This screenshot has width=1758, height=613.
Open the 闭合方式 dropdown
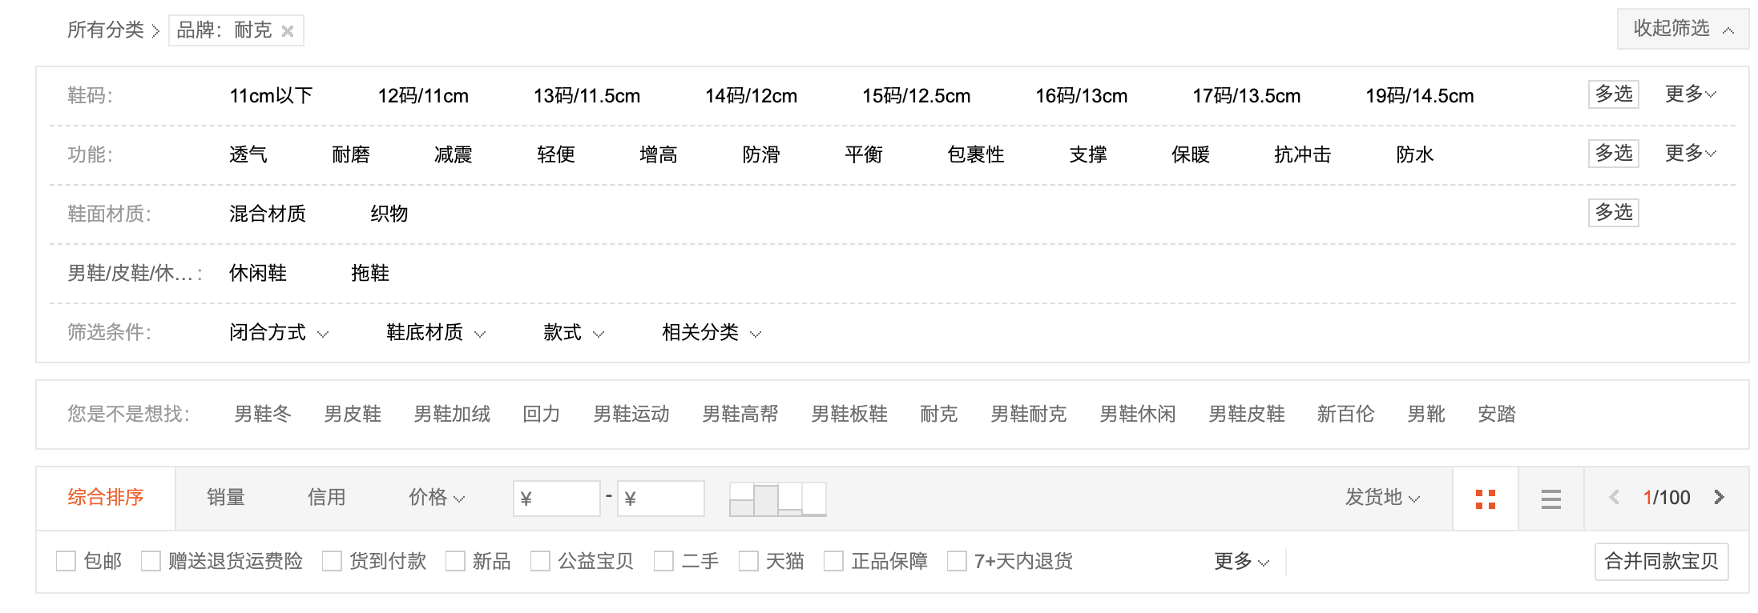[279, 332]
